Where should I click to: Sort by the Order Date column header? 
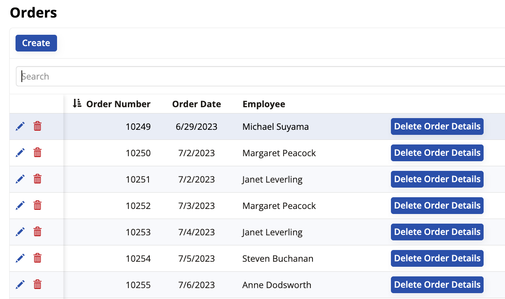click(196, 103)
